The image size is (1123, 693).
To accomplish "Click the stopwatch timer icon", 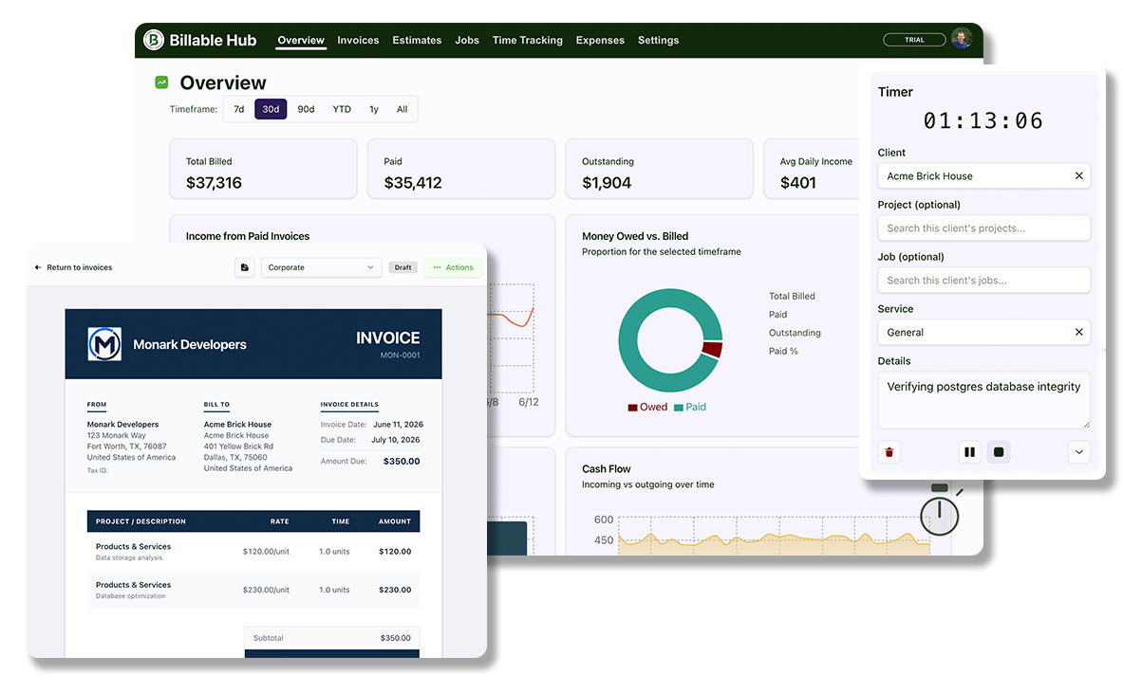I will (940, 511).
